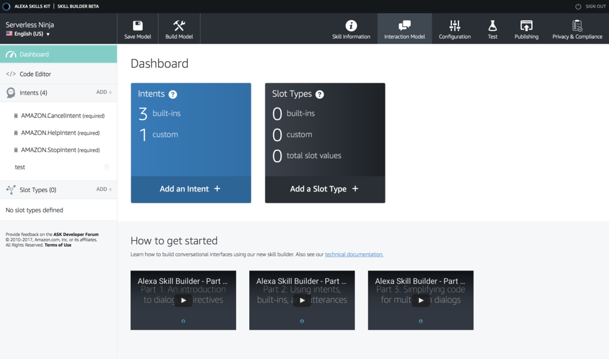
Task: Click the 'How to get started' heading
Action: click(x=174, y=241)
